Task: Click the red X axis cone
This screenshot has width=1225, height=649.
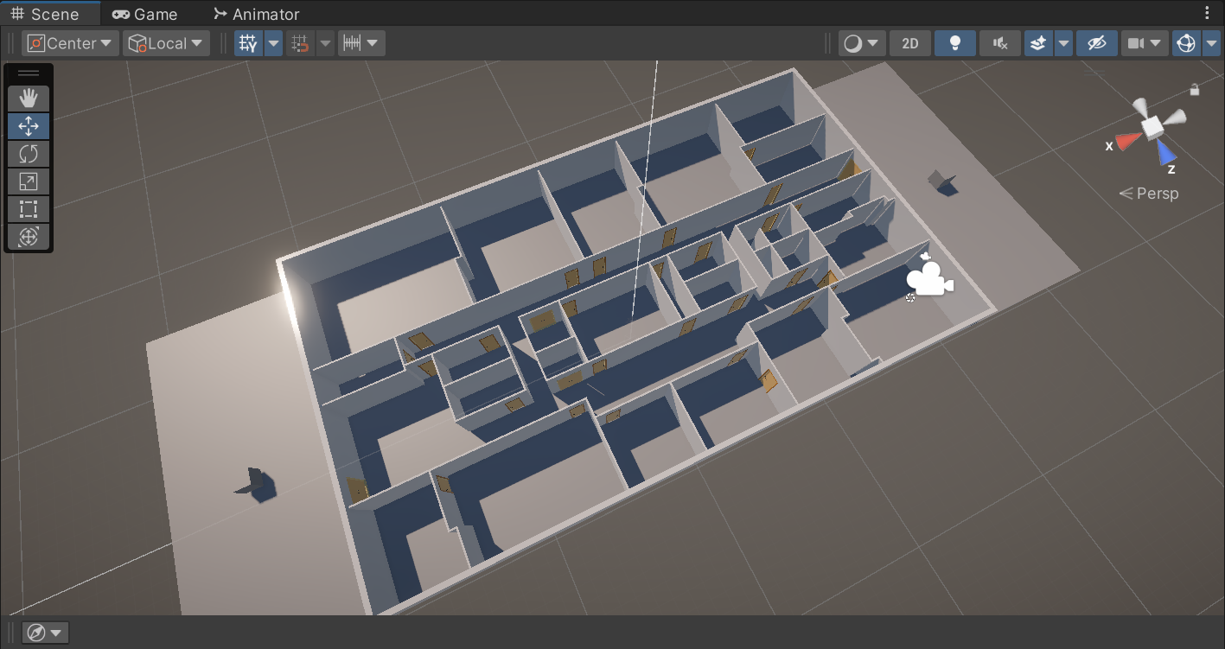Action: [1127, 142]
